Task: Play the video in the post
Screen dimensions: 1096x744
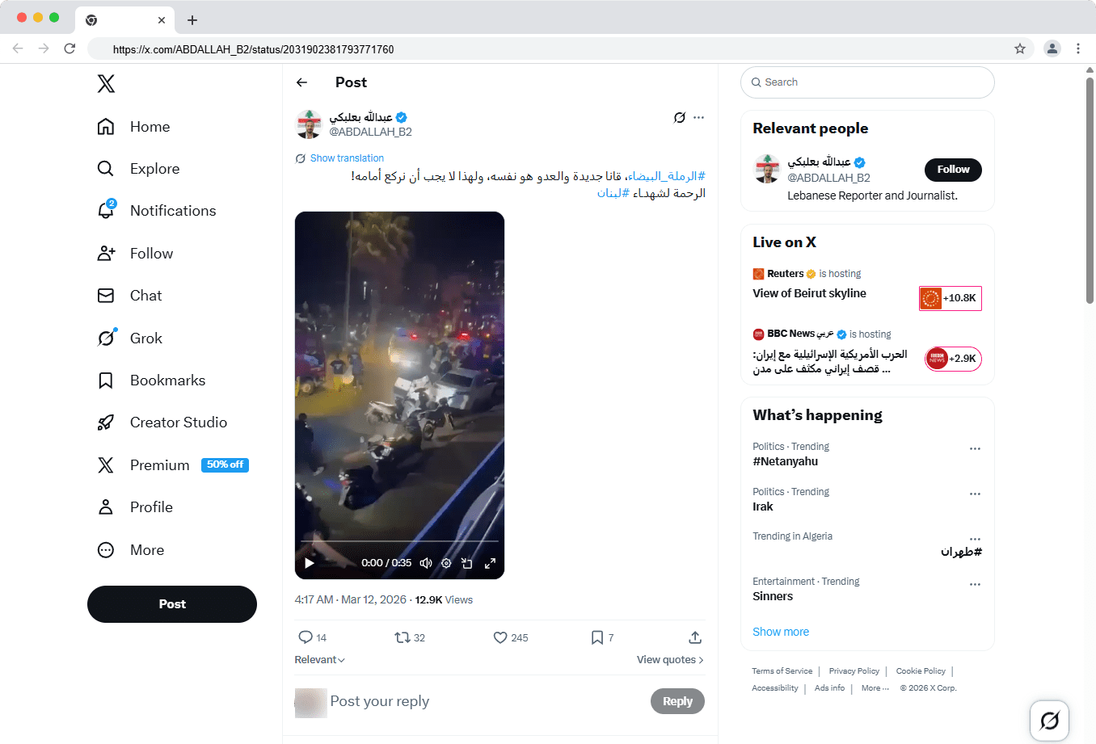Action: [309, 563]
